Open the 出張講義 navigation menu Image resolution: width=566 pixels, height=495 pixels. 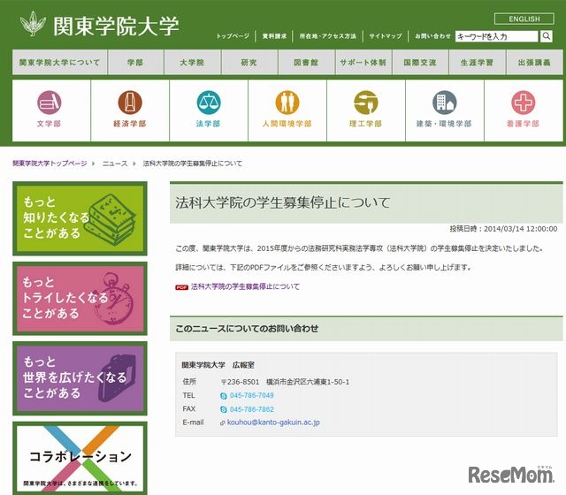click(x=534, y=62)
